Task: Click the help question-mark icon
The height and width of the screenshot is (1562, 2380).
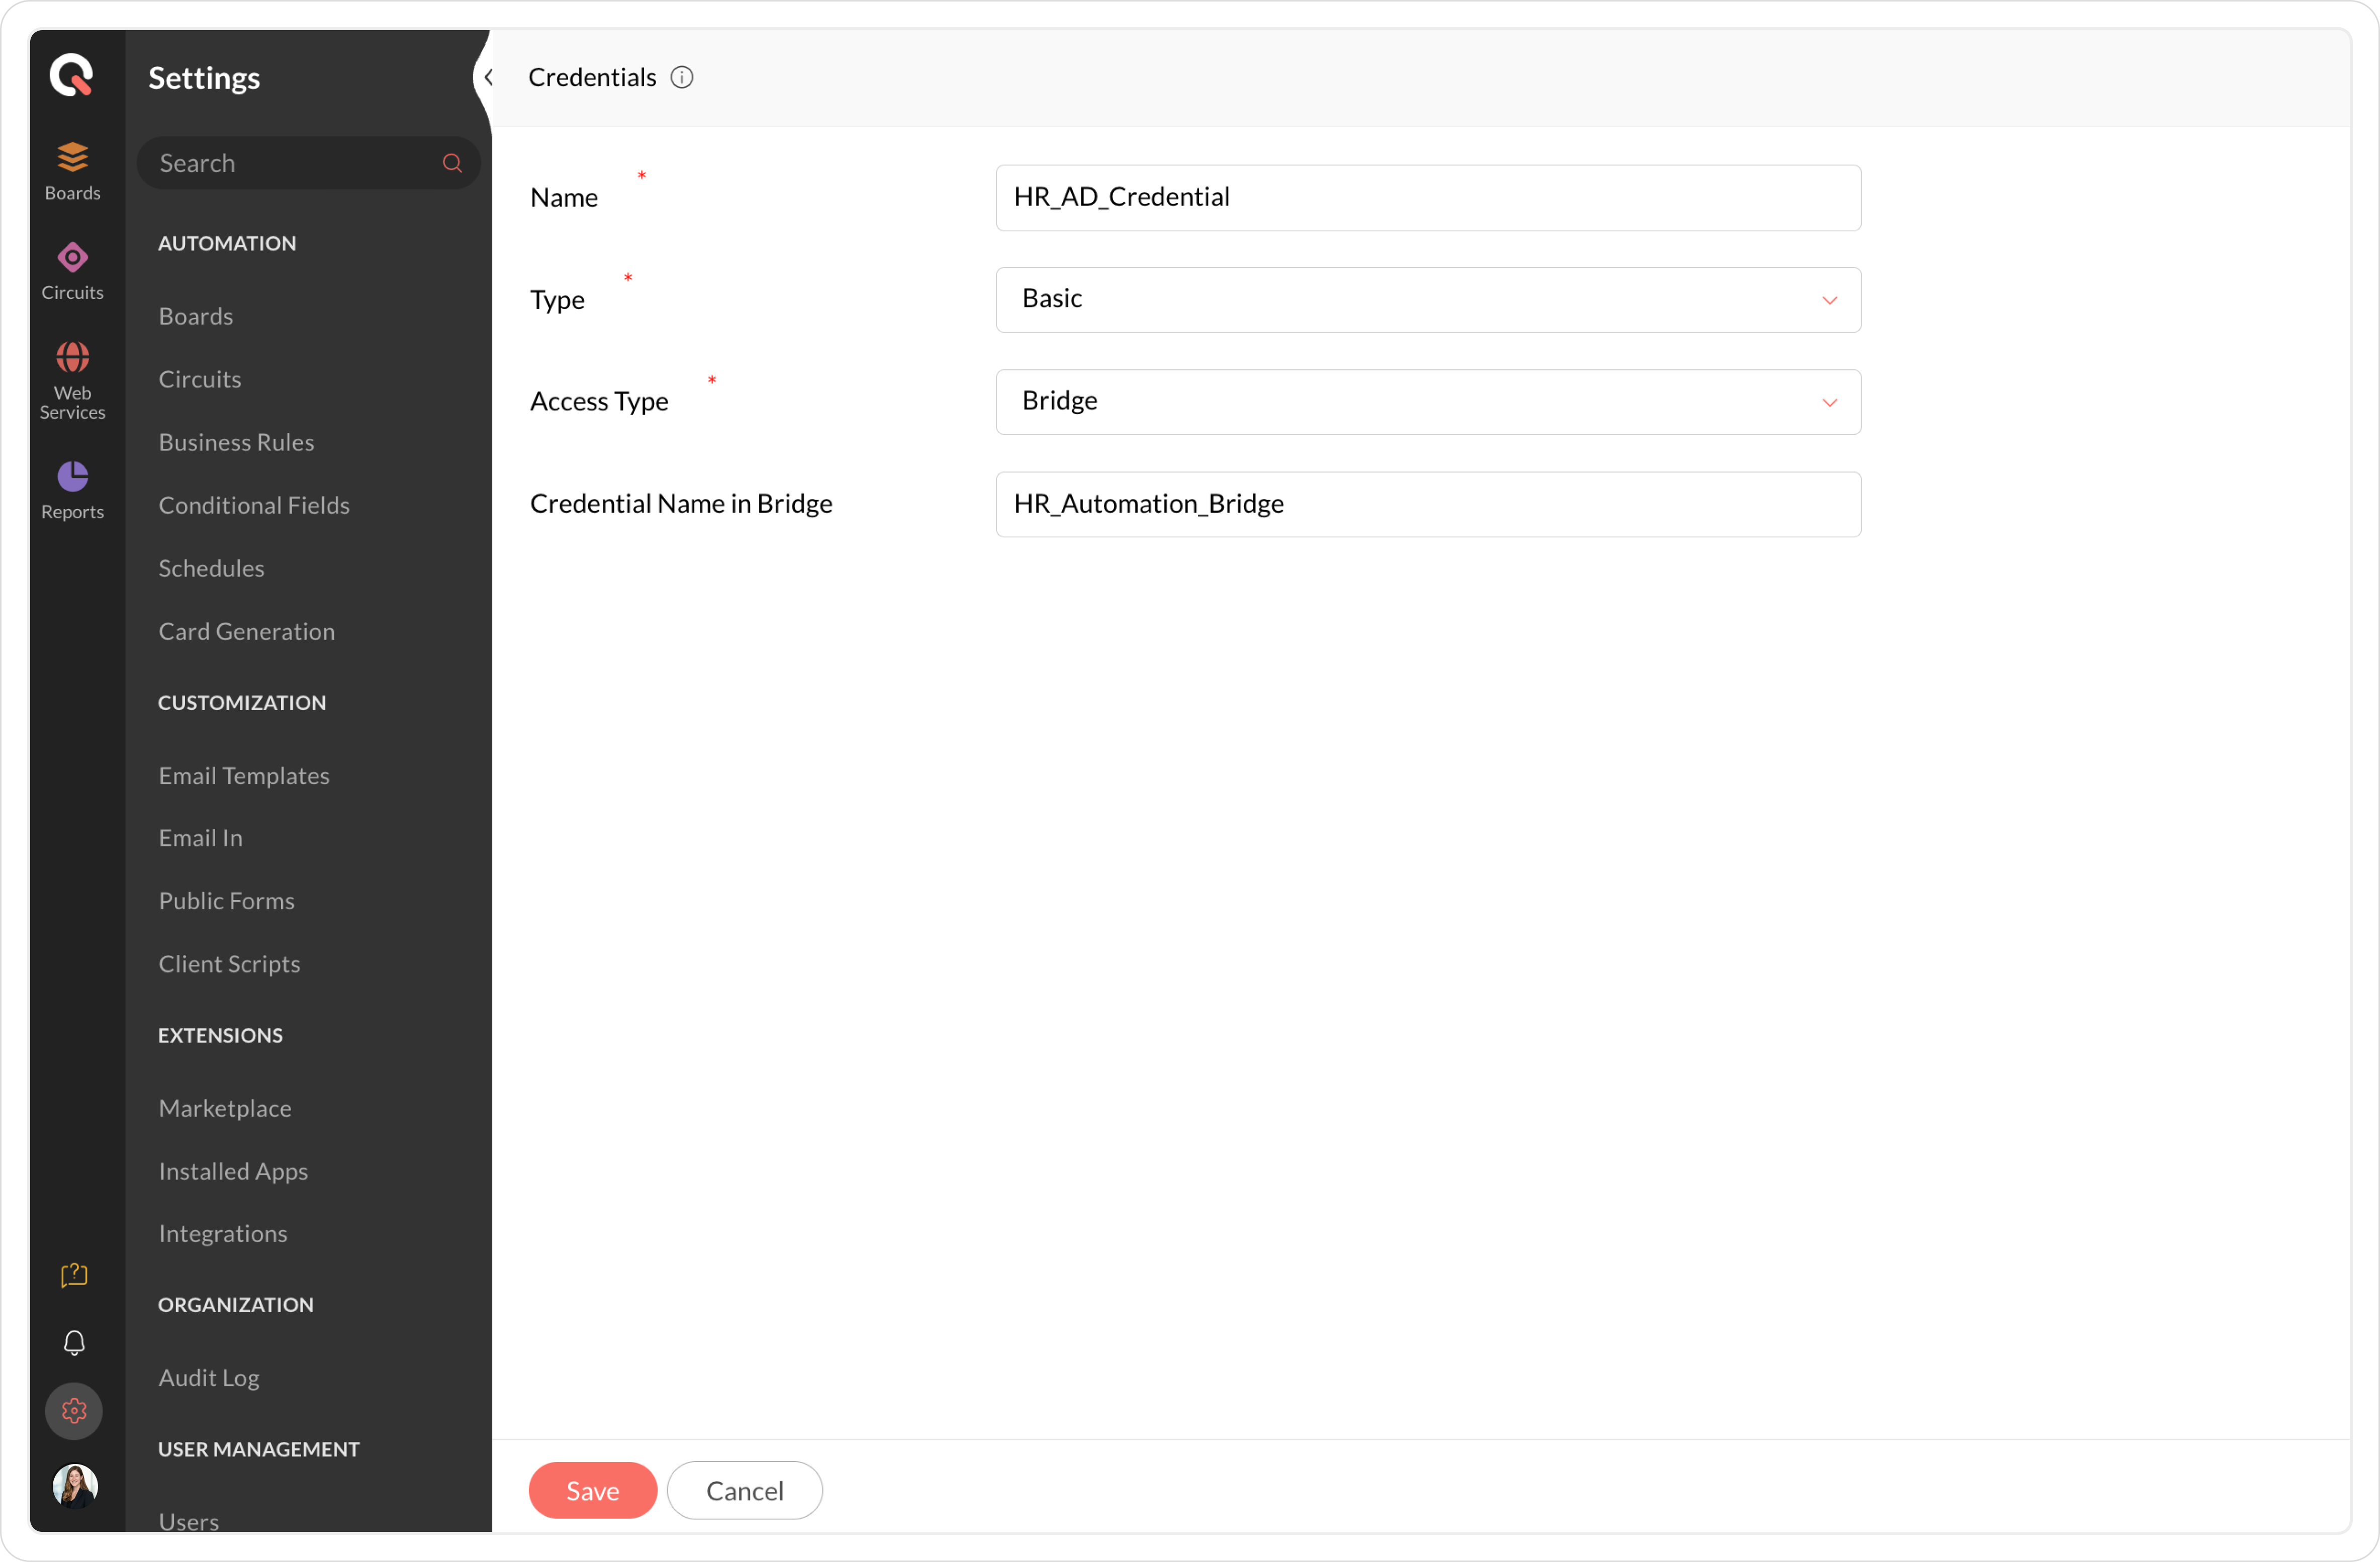Action: click(x=74, y=1274)
